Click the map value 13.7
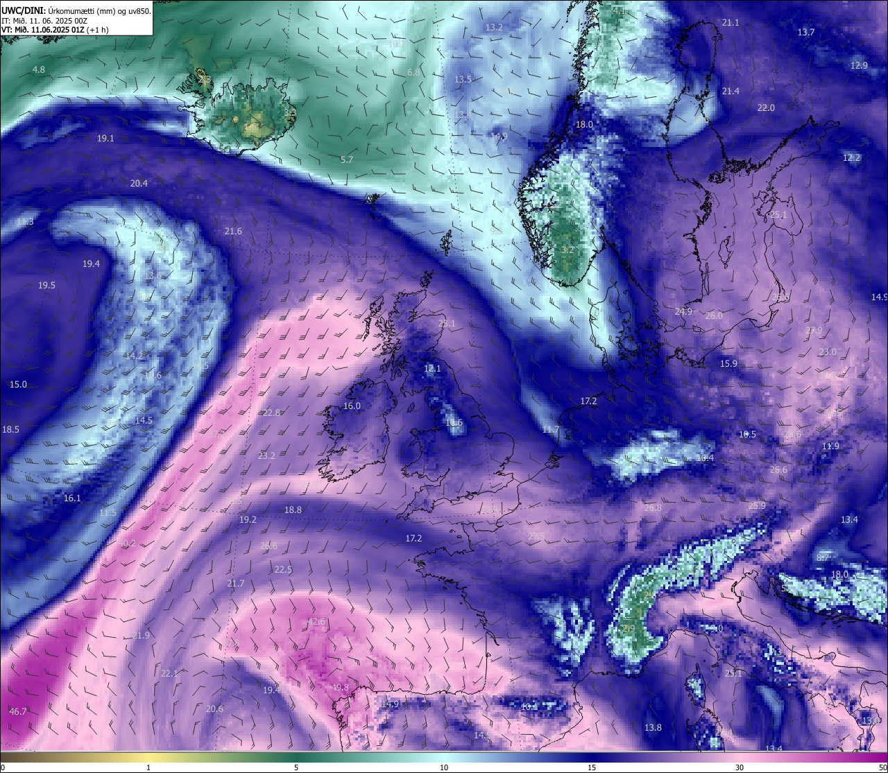The height and width of the screenshot is (773, 888). point(806,33)
